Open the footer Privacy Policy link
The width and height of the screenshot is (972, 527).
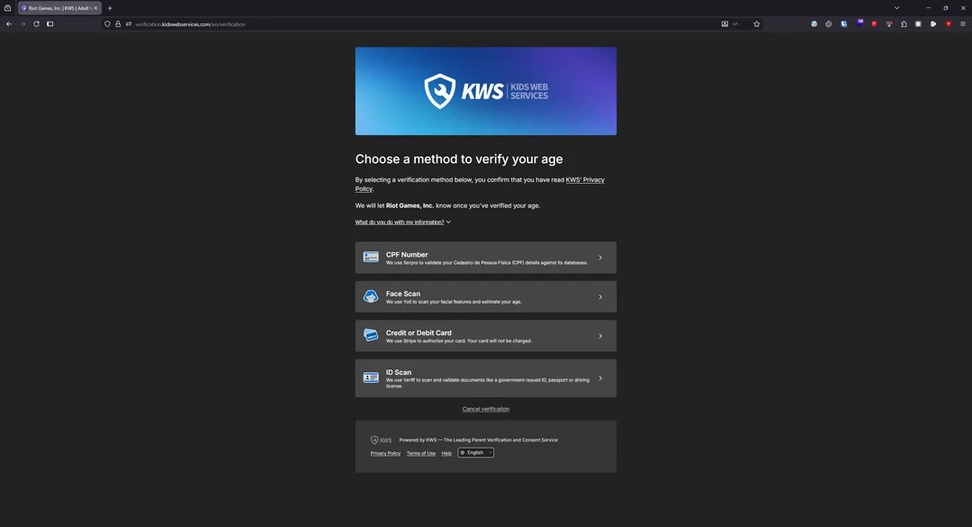[385, 453]
